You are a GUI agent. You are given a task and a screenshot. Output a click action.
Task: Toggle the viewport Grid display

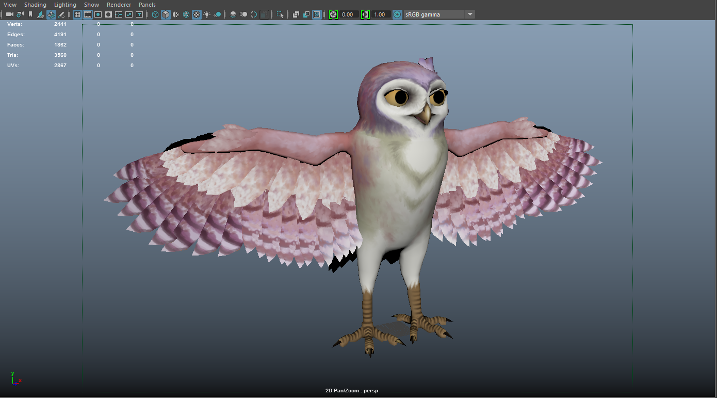77,14
